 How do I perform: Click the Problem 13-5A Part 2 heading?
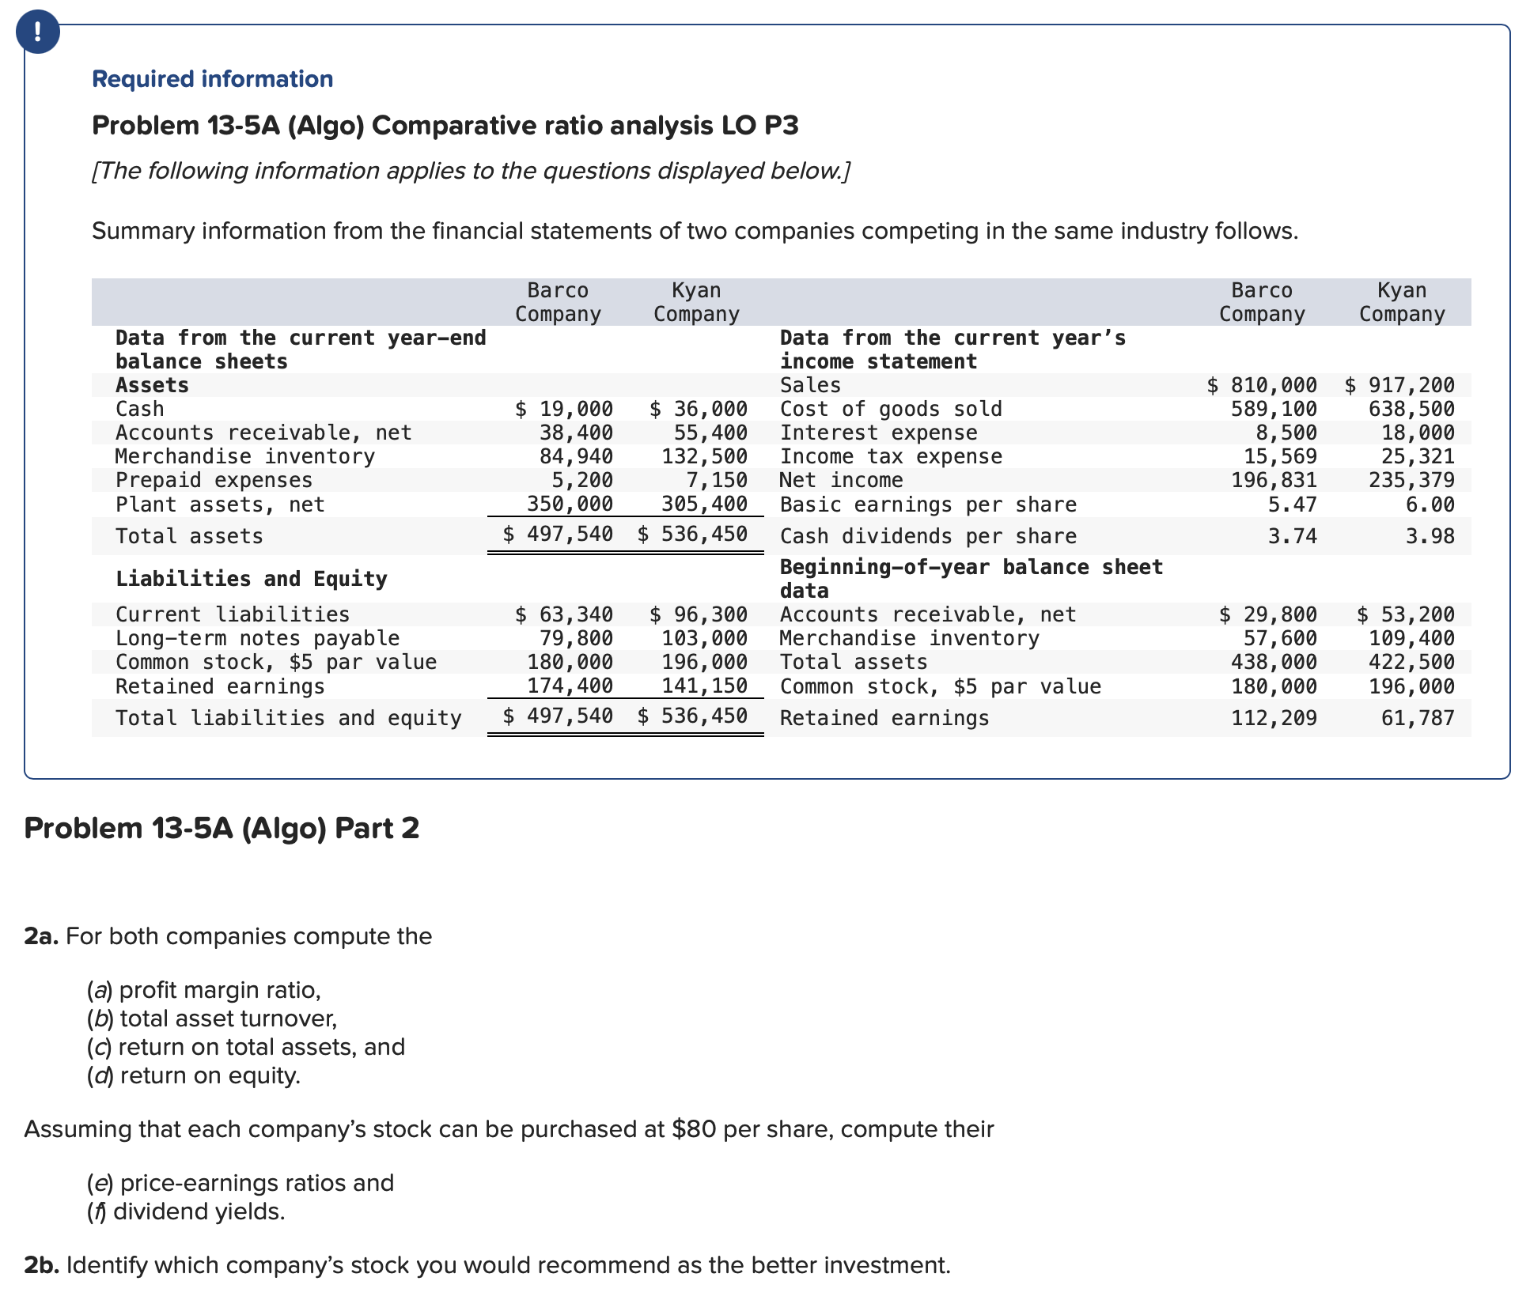(x=222, y=828)
